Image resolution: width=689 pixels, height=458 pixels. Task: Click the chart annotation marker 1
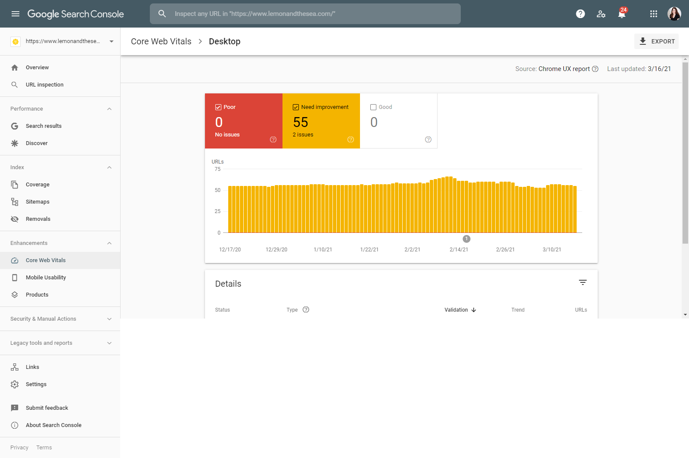coord(466,239)
